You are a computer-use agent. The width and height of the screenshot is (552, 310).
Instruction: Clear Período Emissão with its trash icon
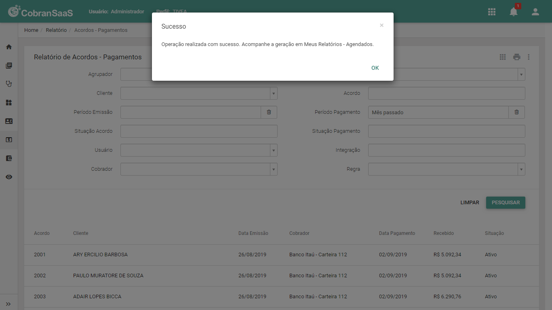tap(269, 112)
